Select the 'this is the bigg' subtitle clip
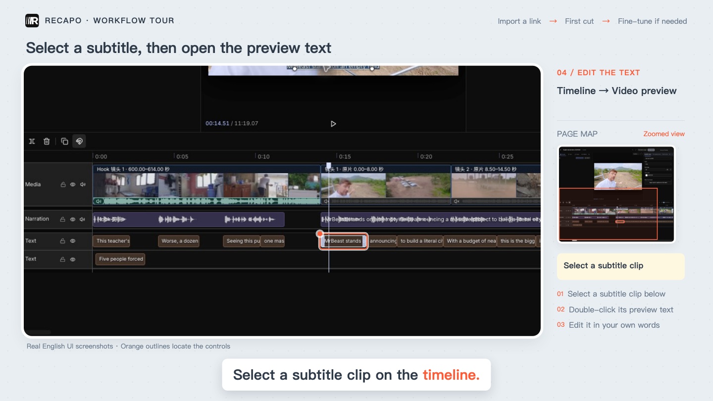 click(517, 241)
